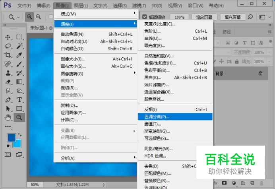Screen dimensions: 275x189
Task: Toggle the lock-all icon in layers panel
Action: point(237,62)
